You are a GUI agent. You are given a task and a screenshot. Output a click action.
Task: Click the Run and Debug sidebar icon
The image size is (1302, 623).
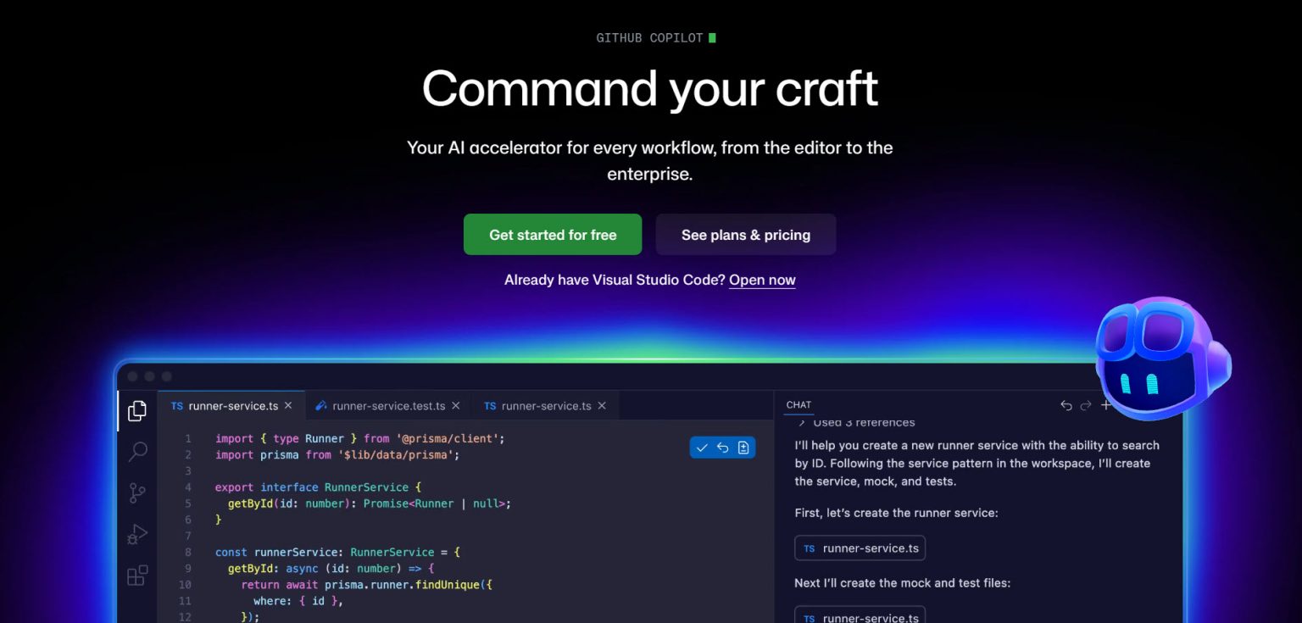[x=137, y=534]
